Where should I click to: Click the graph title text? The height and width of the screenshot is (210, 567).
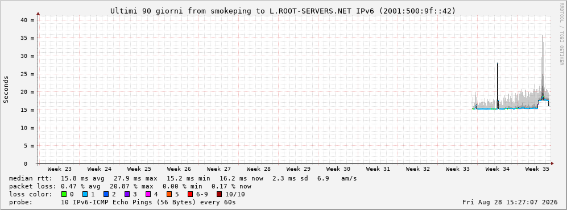[283, 11]
